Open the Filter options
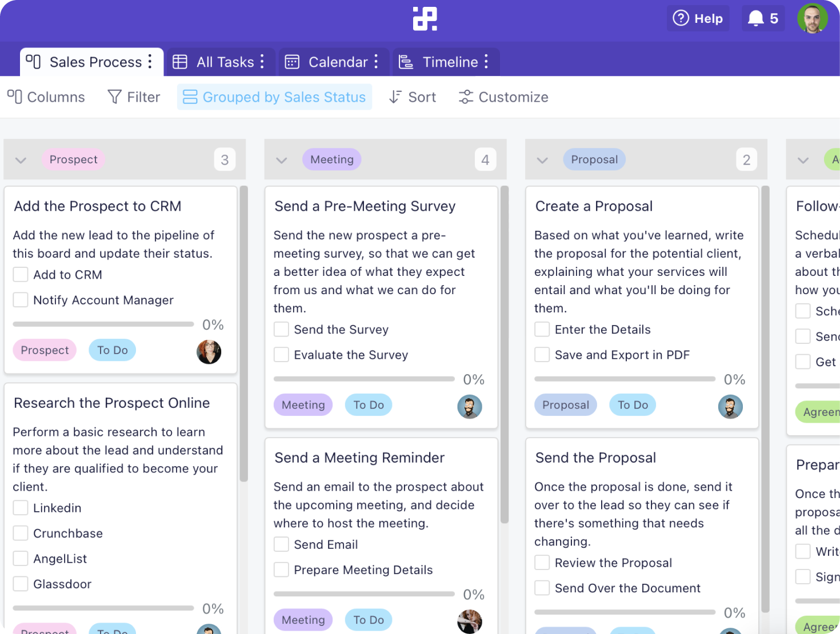The height and width of the screenshot is (634, 840). click(x=134, y=97)
